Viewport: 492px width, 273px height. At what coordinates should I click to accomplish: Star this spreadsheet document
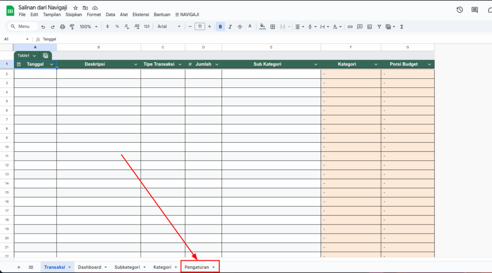pos(75,8)
